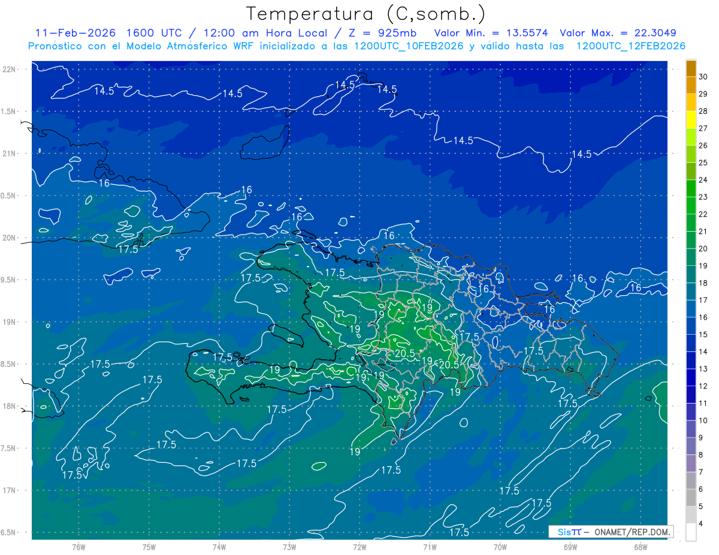Click the "21N" latitude axis label
The image size is (719, 555).
(10, 153)
